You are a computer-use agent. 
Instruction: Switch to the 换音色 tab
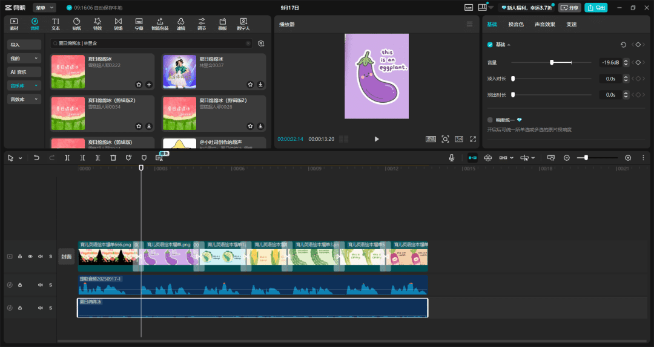point(515,24)
